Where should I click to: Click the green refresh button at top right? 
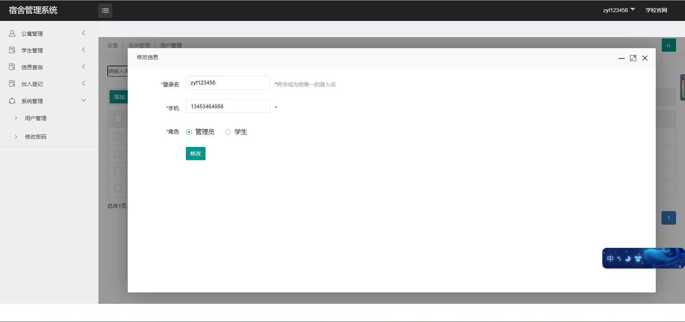[669, 45]
